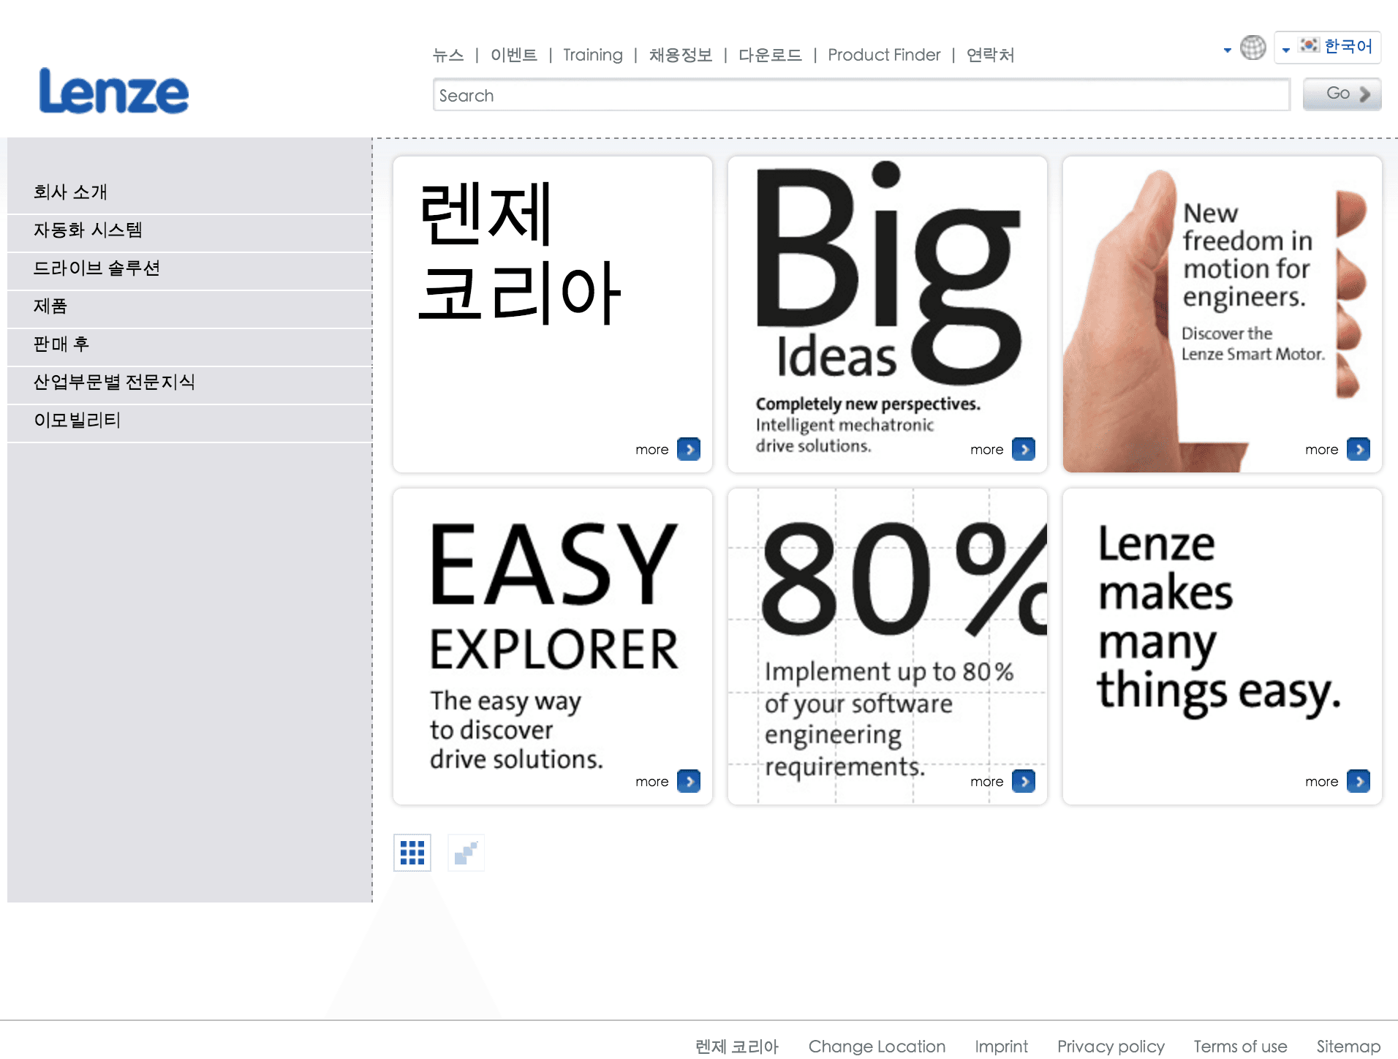The image size is (1398, 1059).
Task: Open 다운로드 in top navigation
Action: tap(770, 55)
